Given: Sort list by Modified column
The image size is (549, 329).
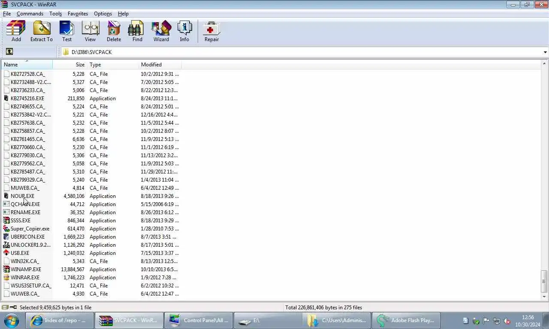Looking at the screenshot, I should 160,65.
